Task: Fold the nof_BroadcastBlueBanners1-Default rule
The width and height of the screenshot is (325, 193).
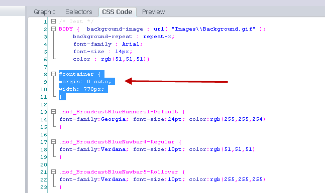Action: click(53, 112)
